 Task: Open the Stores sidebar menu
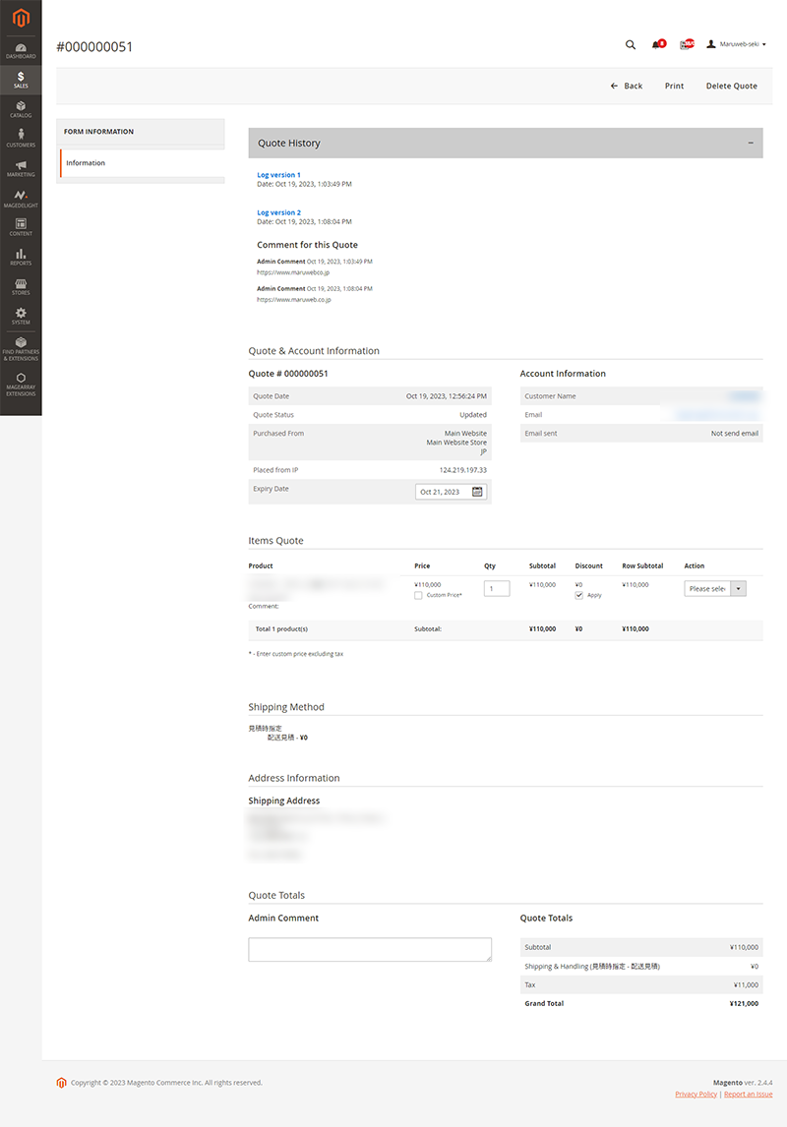[21, 287]
